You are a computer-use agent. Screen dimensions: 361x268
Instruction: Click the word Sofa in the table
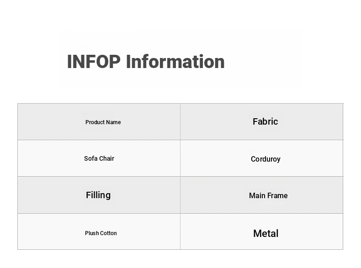point(91,158)
